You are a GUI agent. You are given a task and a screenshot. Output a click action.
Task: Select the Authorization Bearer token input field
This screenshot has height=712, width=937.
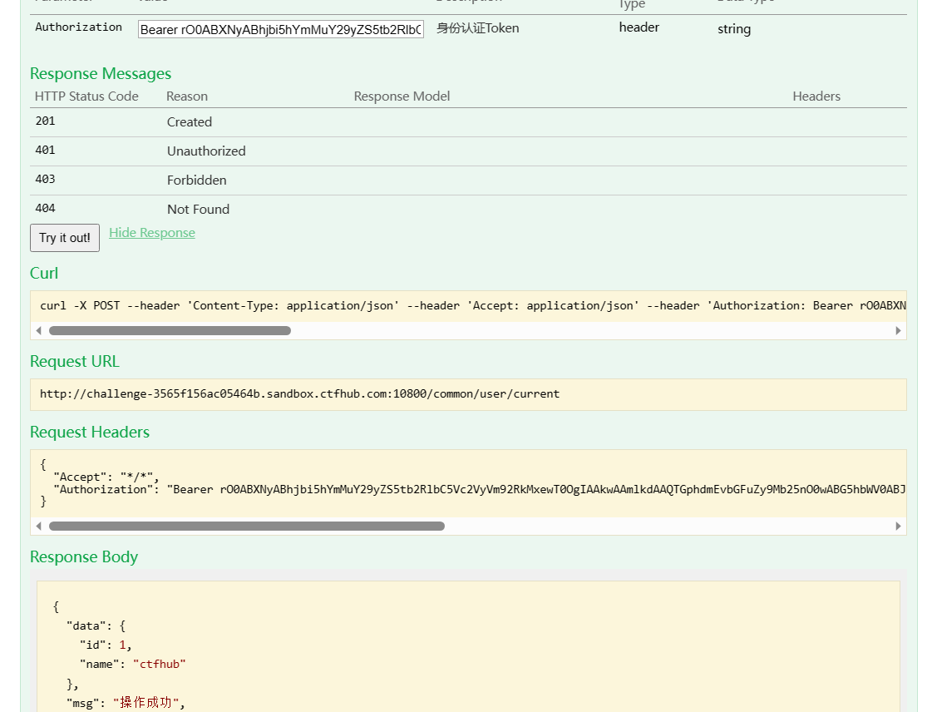point(280,28)
